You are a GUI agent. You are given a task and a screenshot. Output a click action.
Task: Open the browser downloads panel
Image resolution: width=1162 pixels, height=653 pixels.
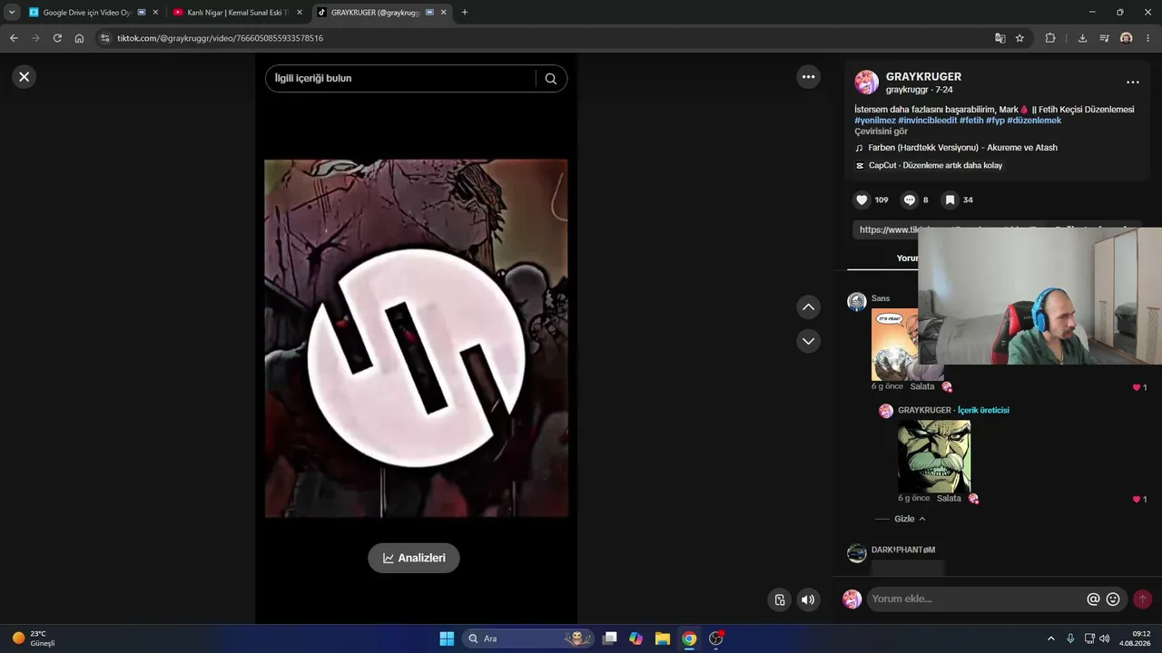tap(1082, 38)
